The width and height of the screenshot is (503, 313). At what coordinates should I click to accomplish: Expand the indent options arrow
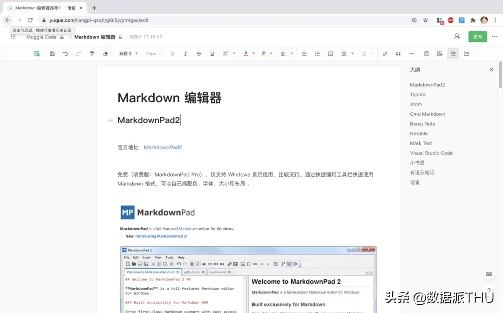[x=352, y=53]
